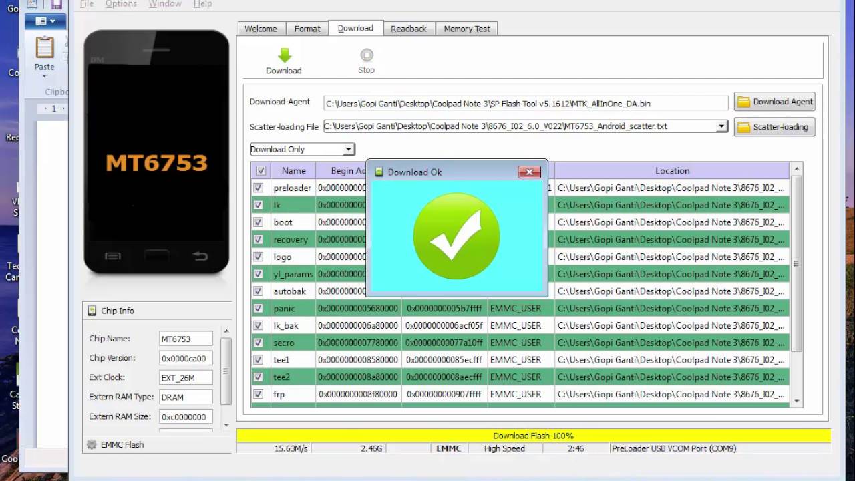Click the Paste clipboard icon
The width and height of the screenshot is (855, 481).
click(45, 49)
